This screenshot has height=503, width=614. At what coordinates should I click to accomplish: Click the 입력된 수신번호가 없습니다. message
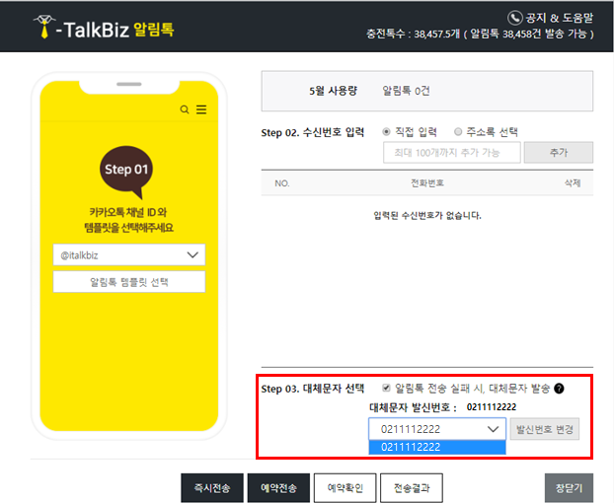click(x=427, y=215)
